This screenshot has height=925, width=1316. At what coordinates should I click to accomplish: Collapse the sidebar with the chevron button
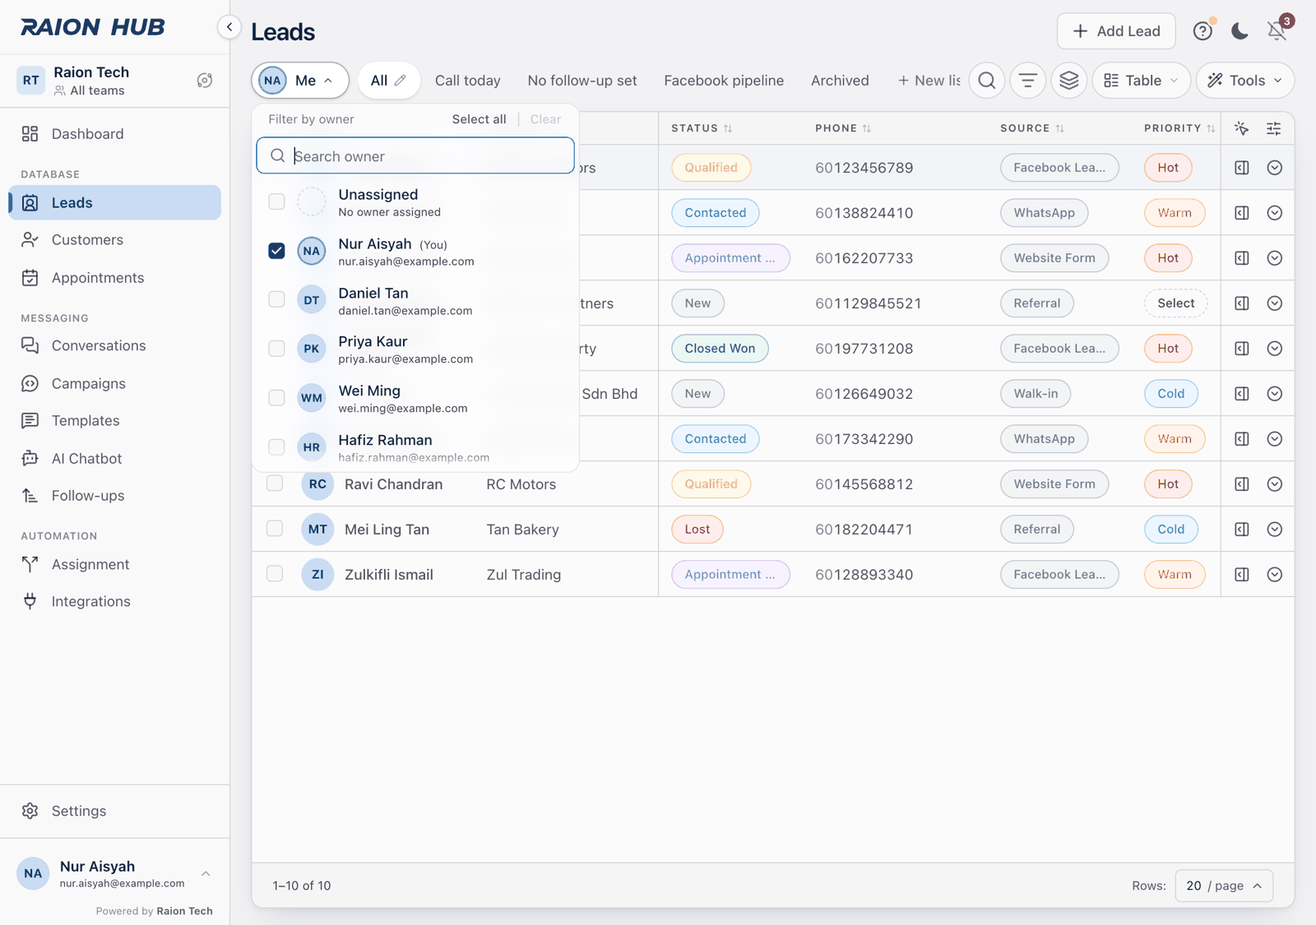click(x=229, y=27)
